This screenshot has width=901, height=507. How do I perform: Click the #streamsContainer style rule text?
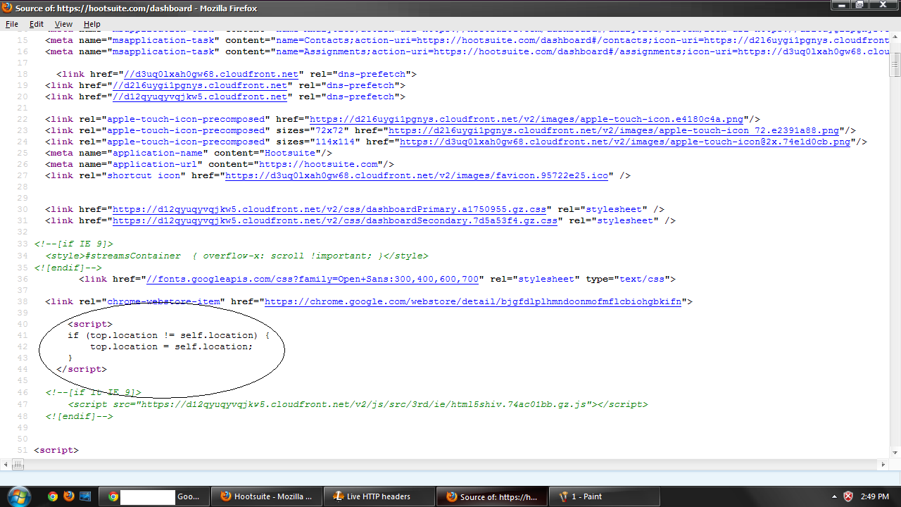tap(237, 256)
